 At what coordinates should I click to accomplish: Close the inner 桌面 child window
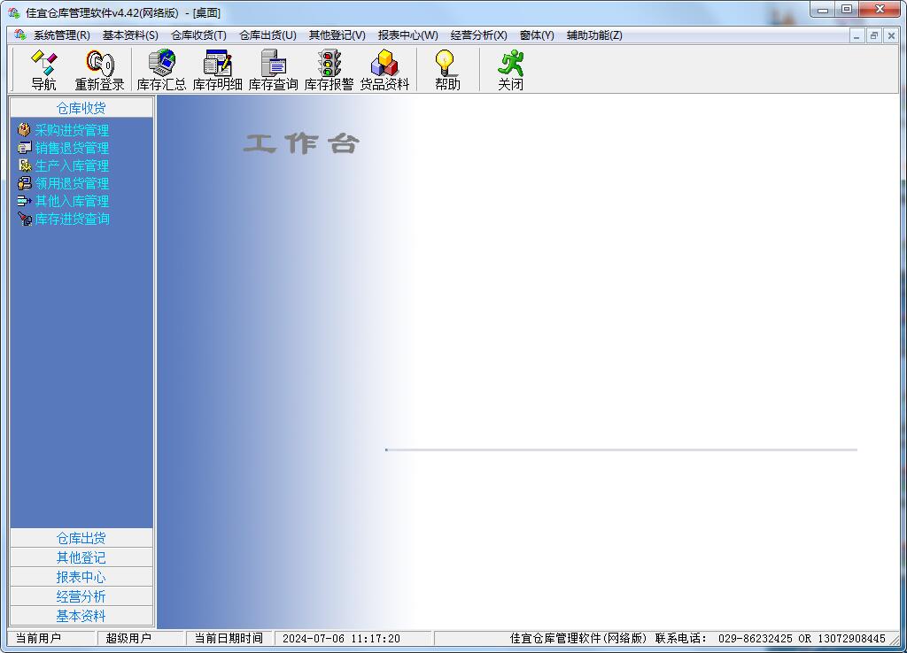point(891,35)
